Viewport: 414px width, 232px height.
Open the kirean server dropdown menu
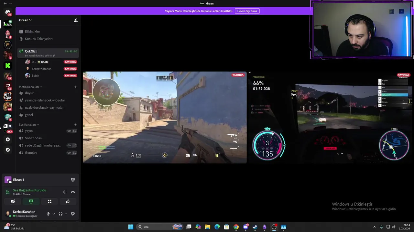tap(25, 20)
